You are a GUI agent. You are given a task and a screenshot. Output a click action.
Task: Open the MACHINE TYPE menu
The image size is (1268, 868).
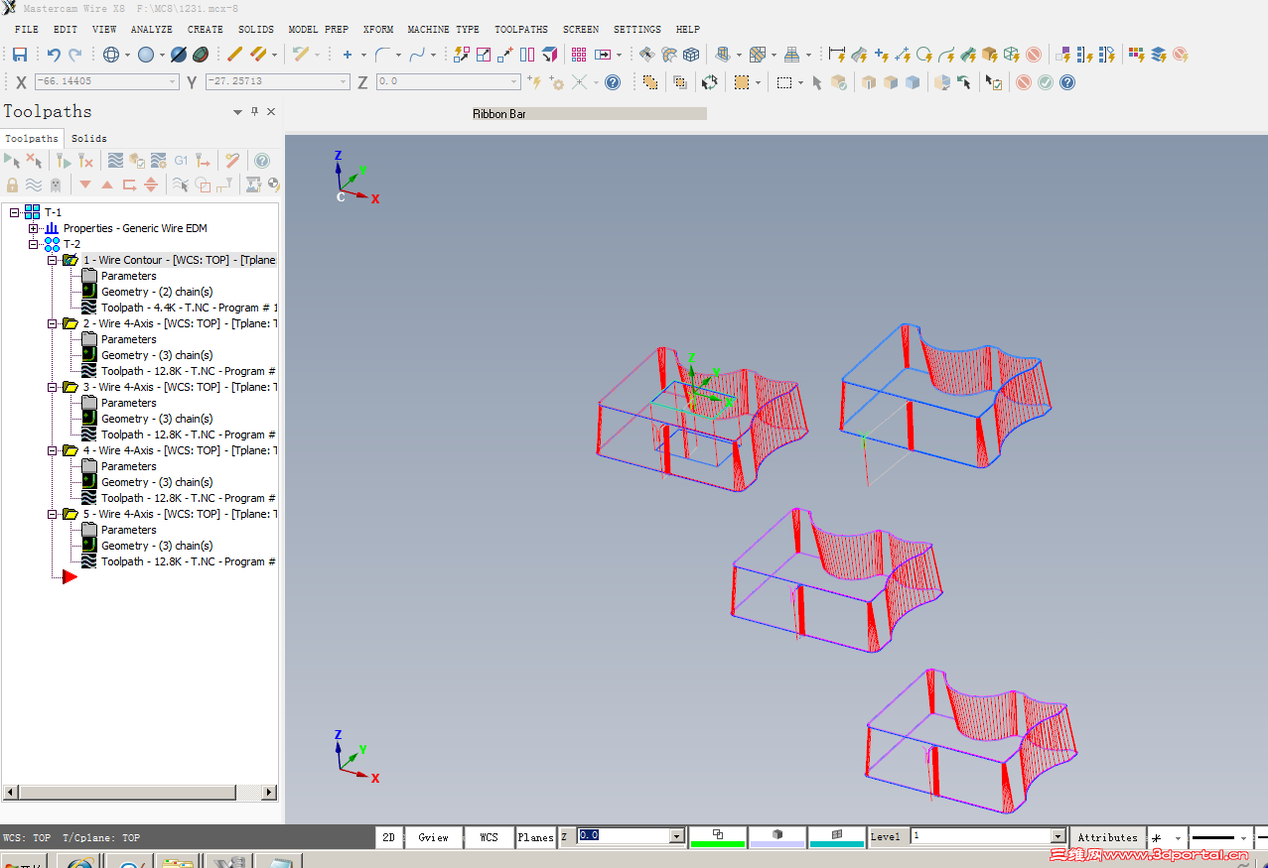[x=444, y=30]
